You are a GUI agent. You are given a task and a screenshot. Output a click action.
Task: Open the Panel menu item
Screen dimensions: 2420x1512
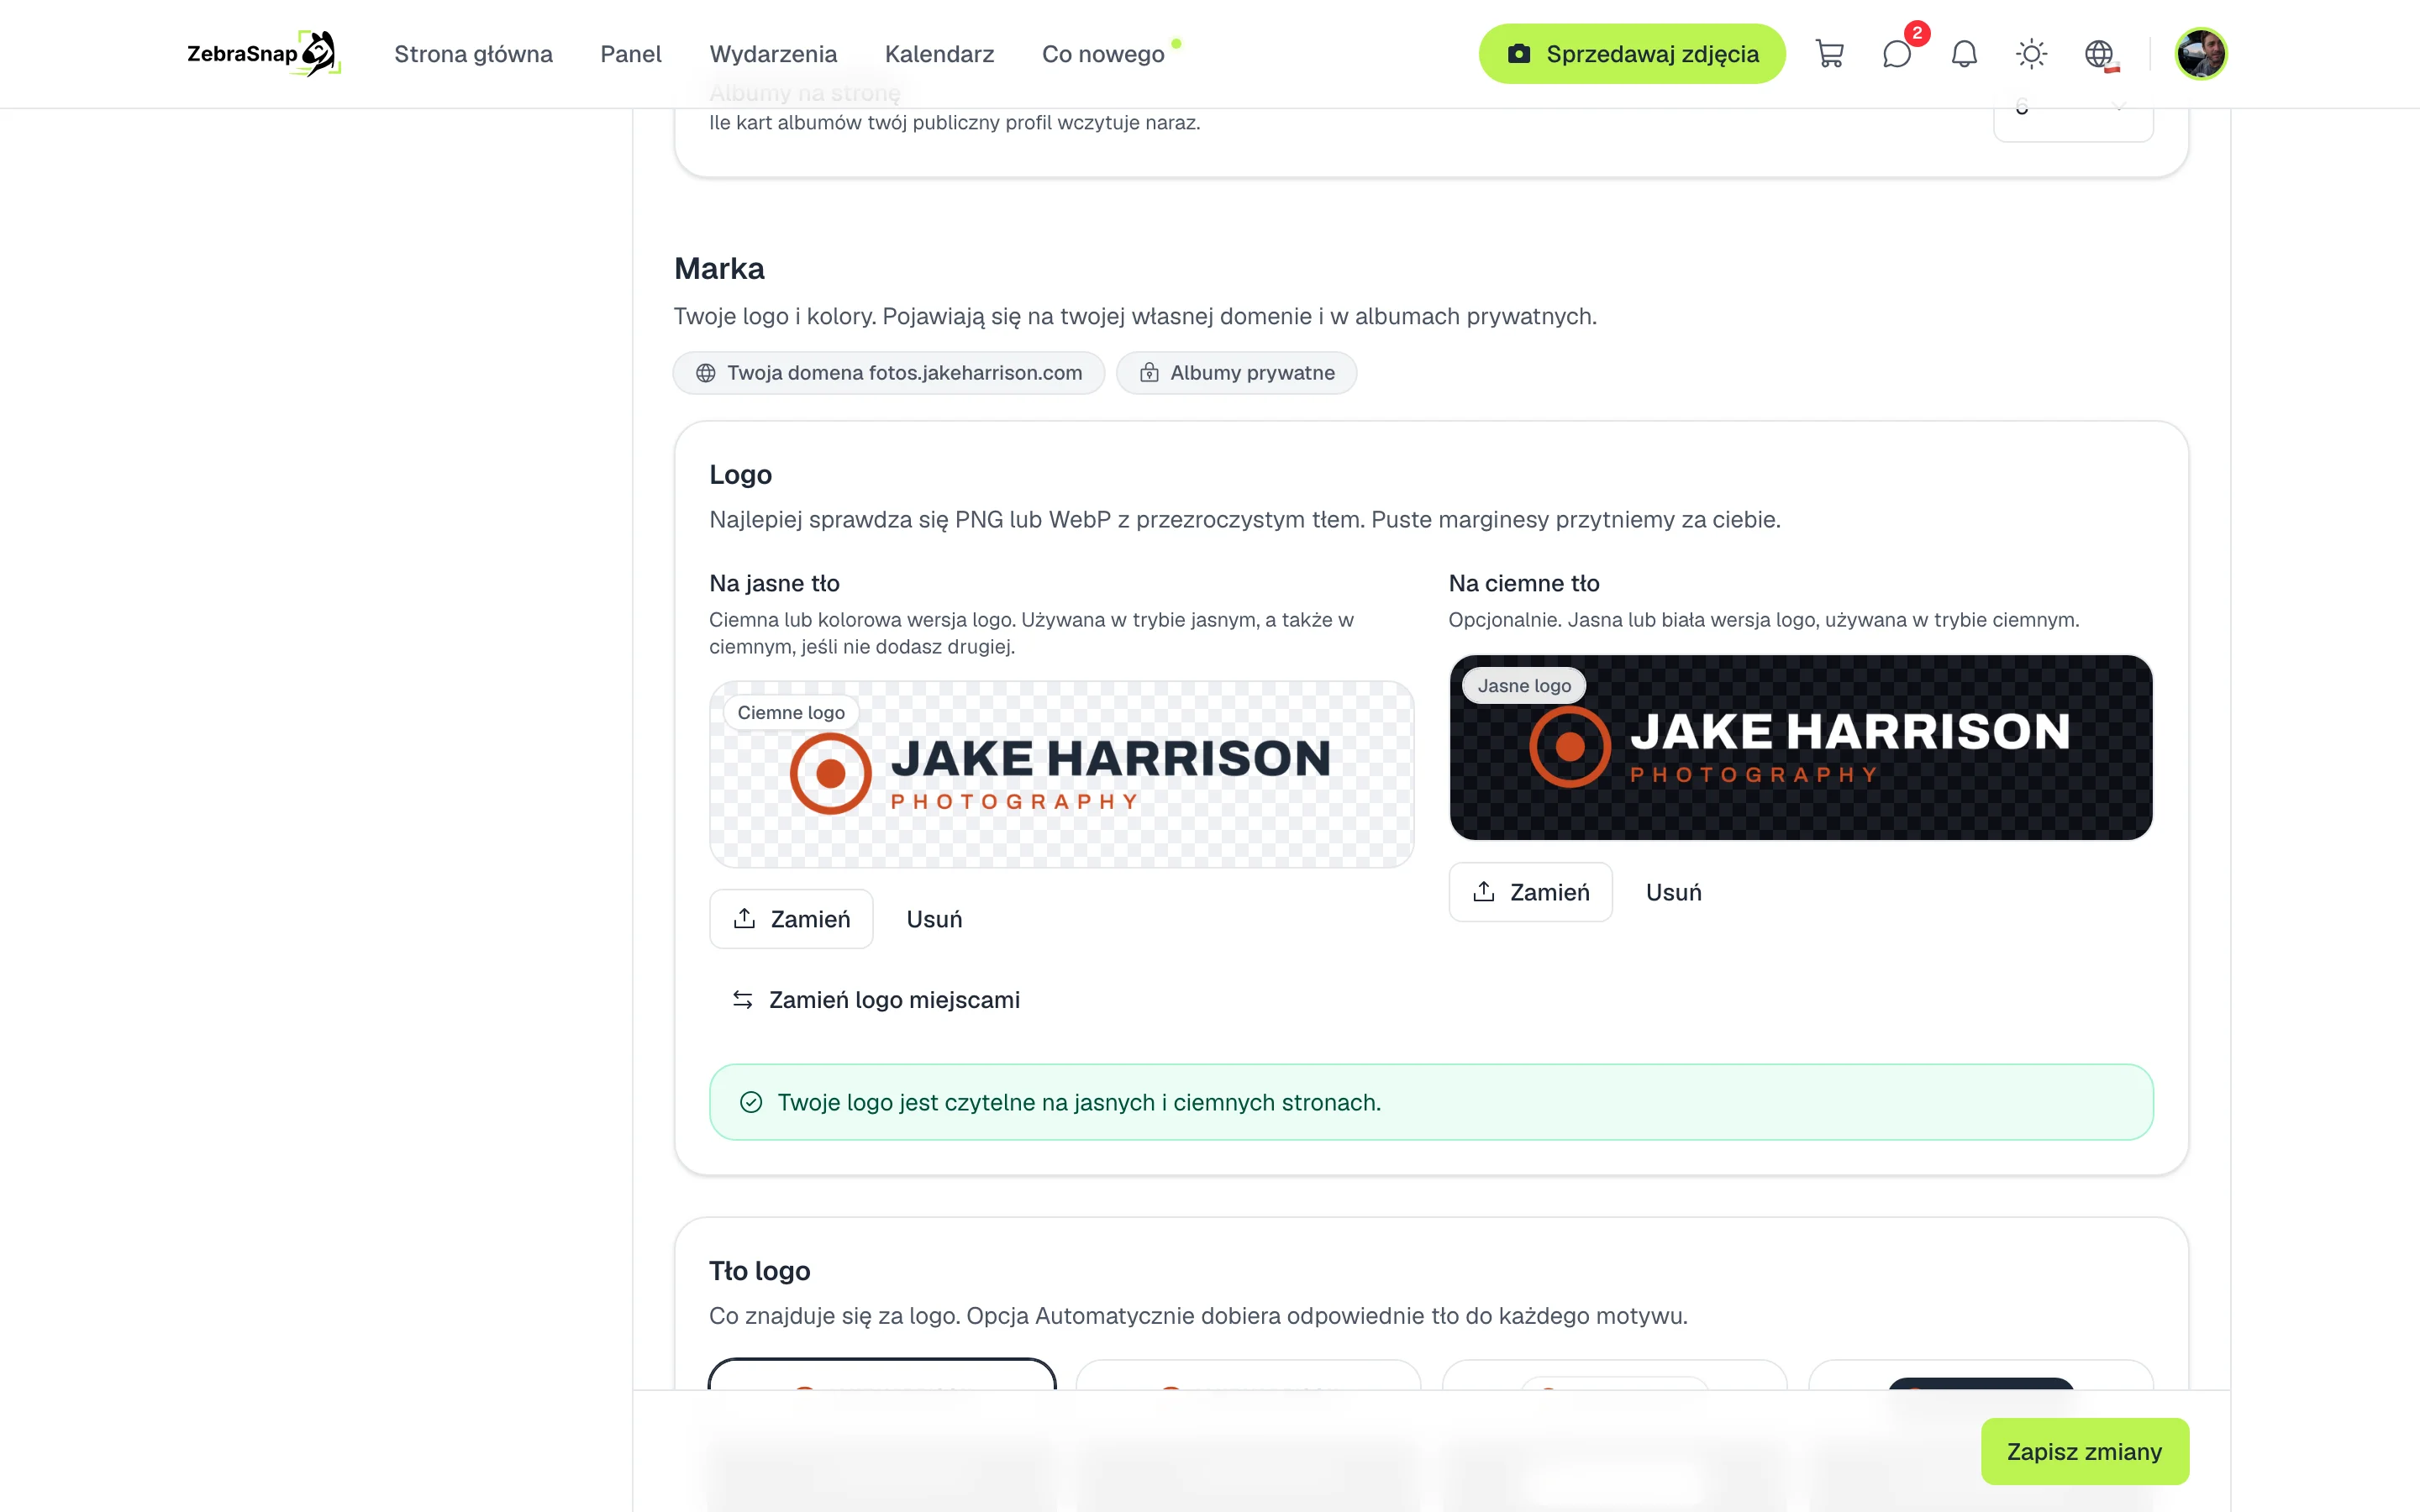coord(630,54)
